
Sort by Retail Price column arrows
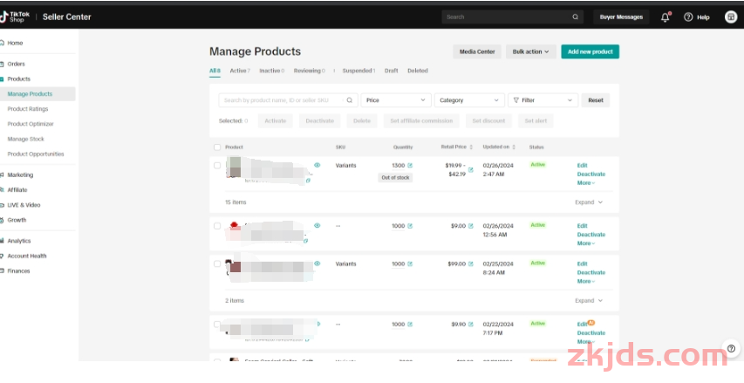[468, 147]
